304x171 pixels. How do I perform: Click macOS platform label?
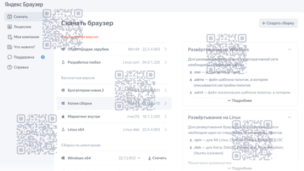(133, 117)
